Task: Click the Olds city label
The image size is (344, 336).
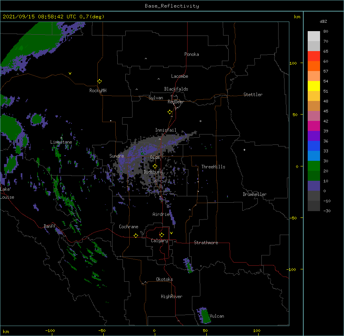Action: pos(155,157)
